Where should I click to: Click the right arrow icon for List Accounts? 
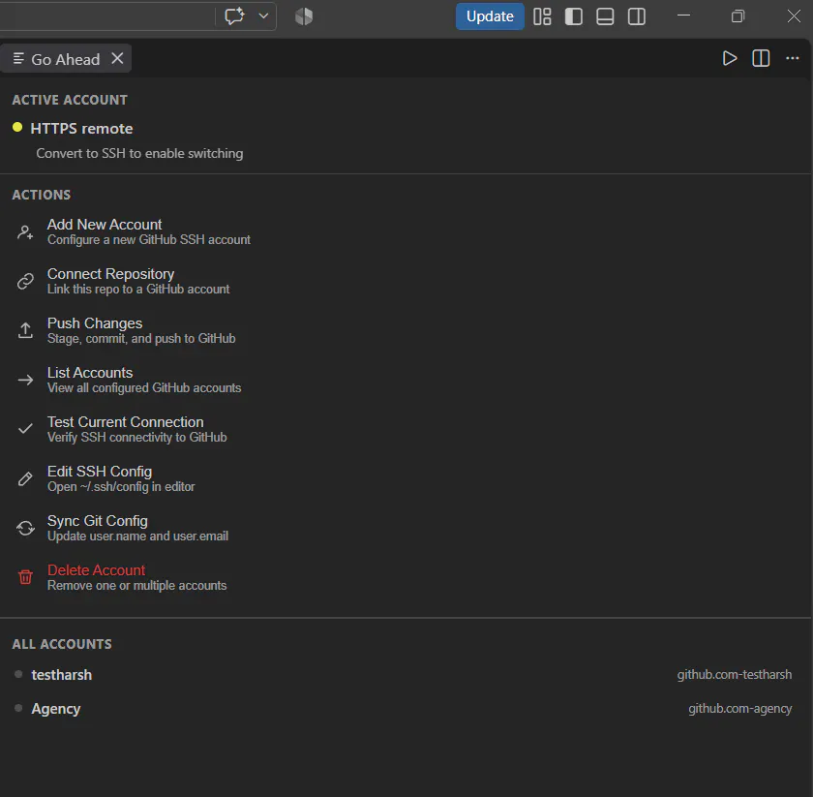click(25, 380)
